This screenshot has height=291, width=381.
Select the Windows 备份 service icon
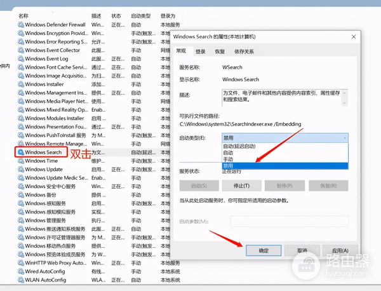pyautogui.click(x=21, y=194)
